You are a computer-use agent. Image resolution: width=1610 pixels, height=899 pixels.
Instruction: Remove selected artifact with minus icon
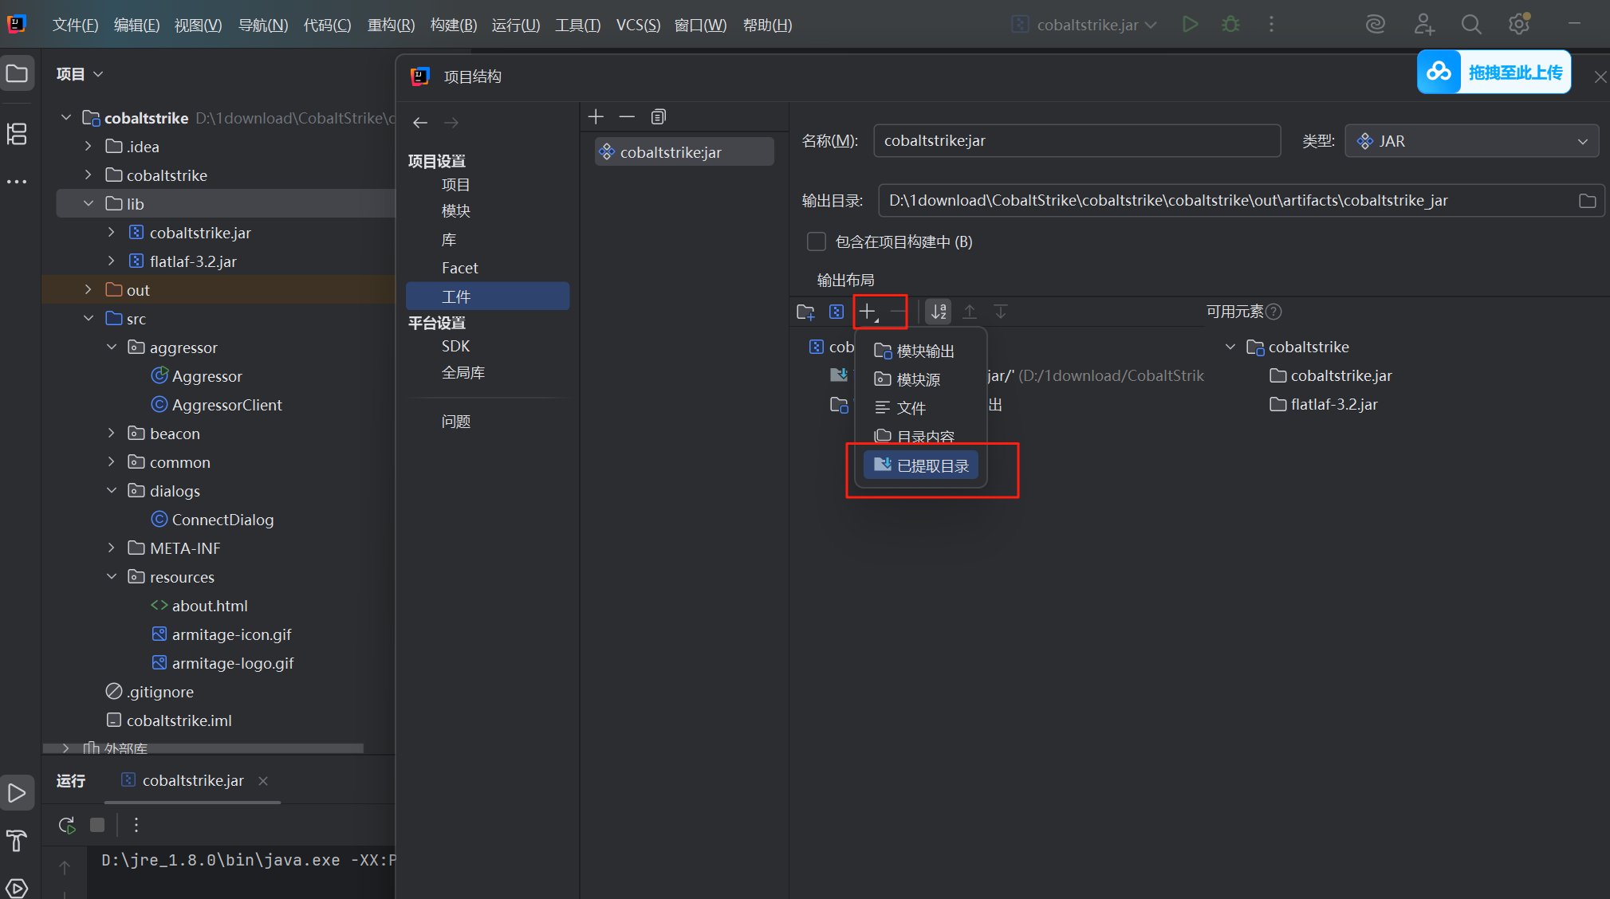(627, 117)
